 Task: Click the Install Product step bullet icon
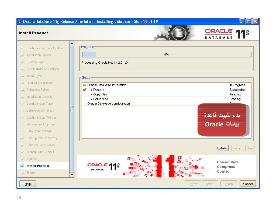[22, 166]
